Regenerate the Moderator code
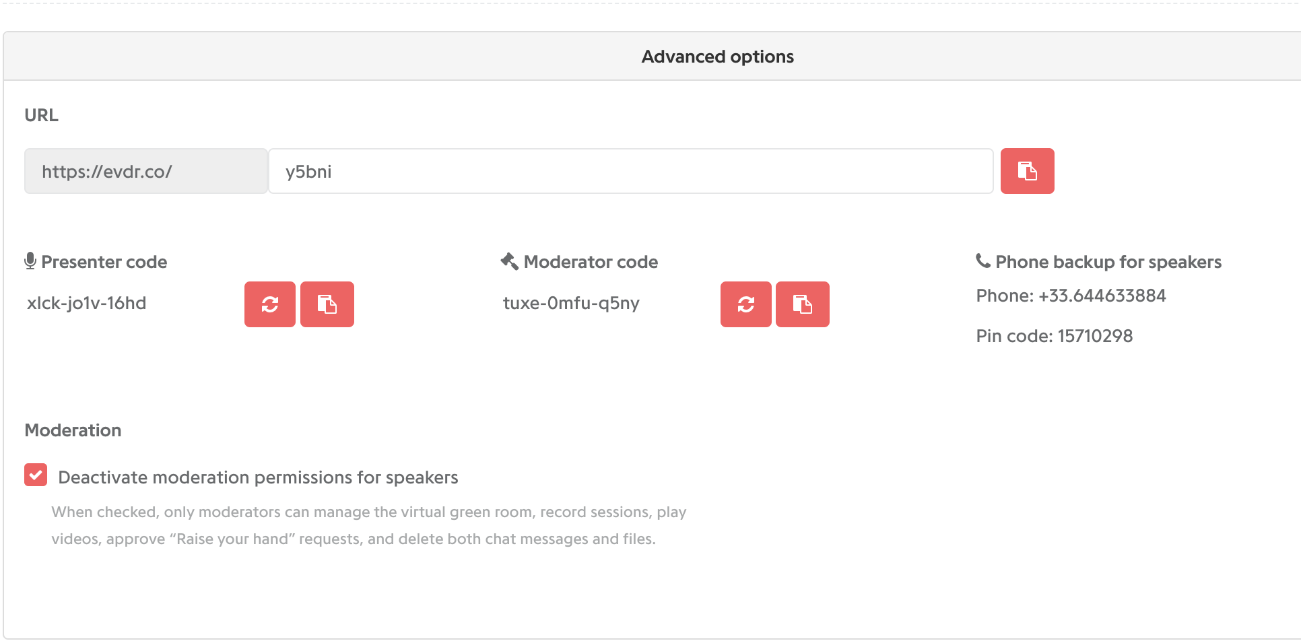 (x=746, y=304)
